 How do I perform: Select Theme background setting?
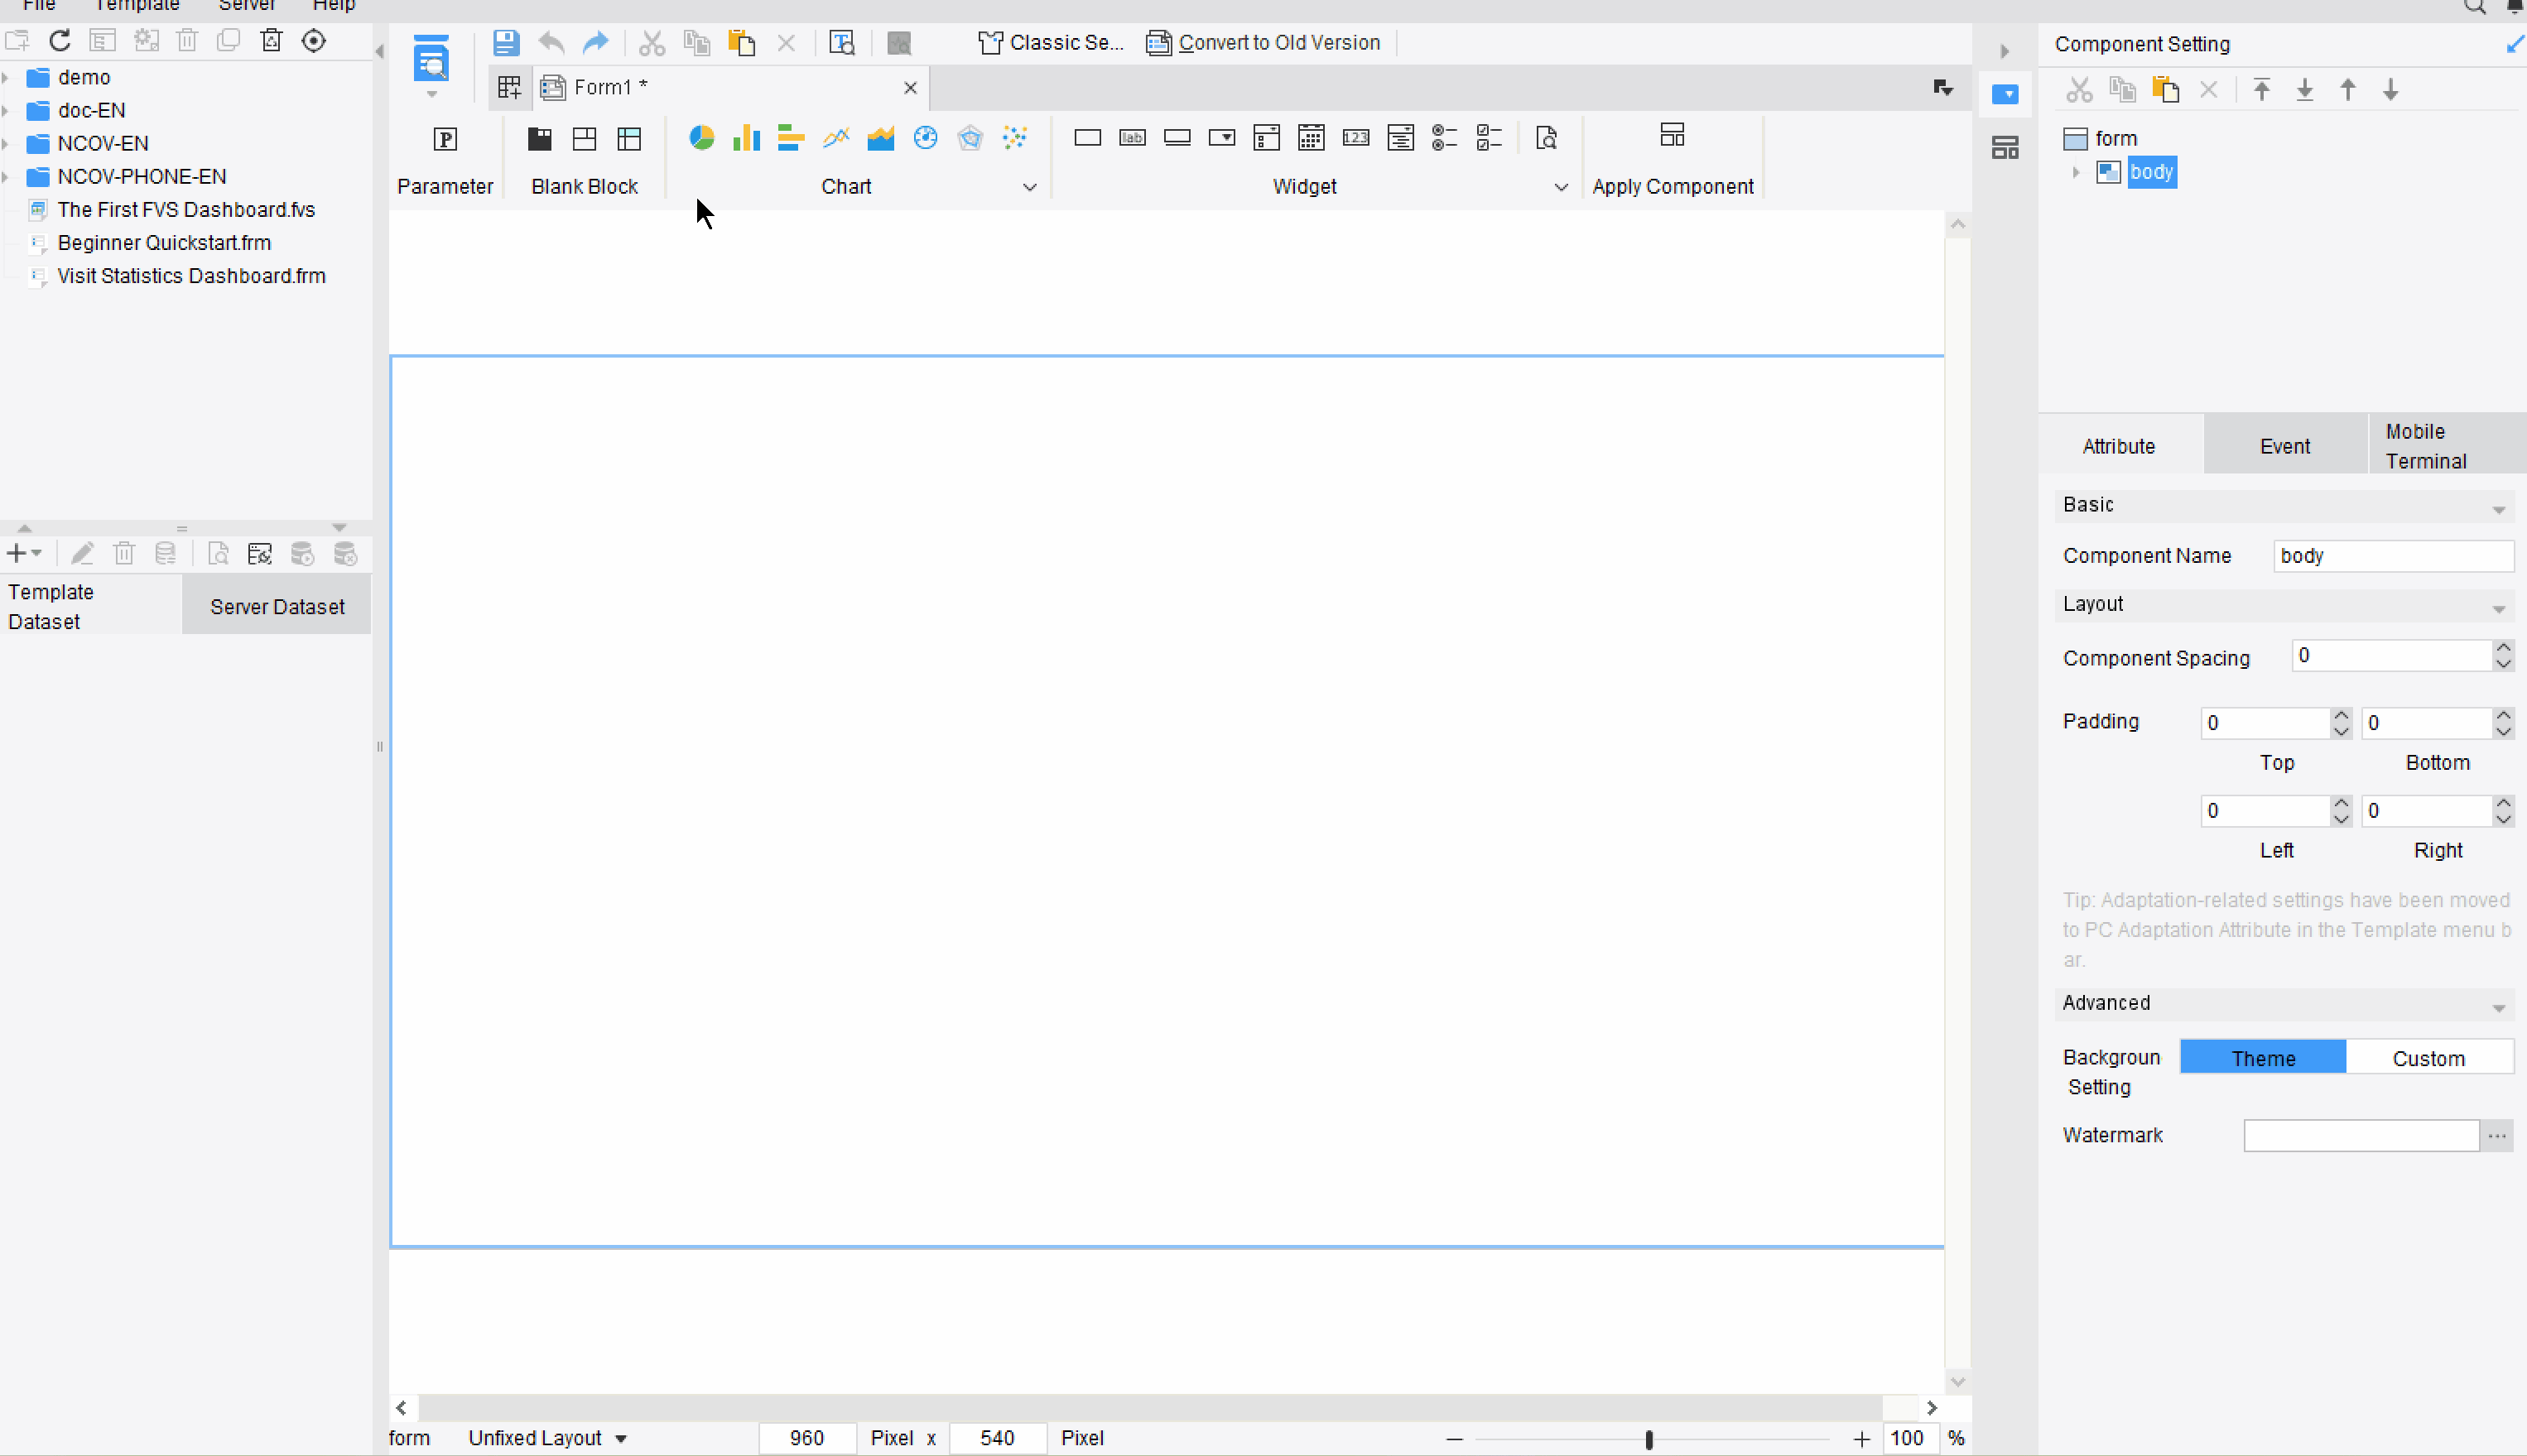[x=2262, y=1058]
